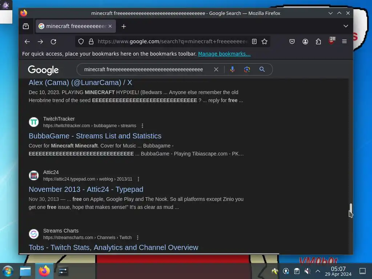Toggle mute with the volume tray icon
Image resolution: width=372 pixels, height=279 pixels.
pos(307,271)
